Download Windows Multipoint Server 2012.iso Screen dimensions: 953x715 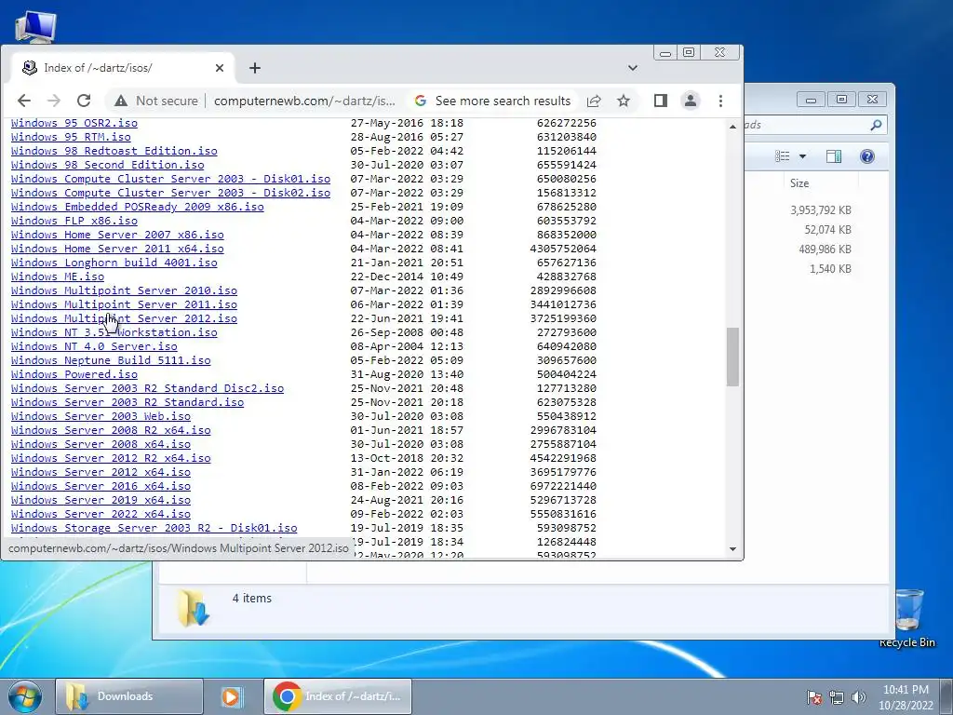tap(124, 318)
